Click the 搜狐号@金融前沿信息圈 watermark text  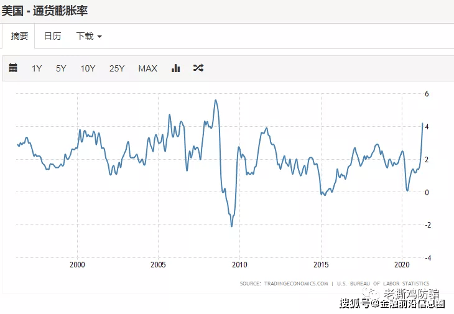(x=392, y=303)
